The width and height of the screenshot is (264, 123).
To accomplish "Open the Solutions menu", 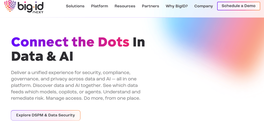I will pos(75,6).
